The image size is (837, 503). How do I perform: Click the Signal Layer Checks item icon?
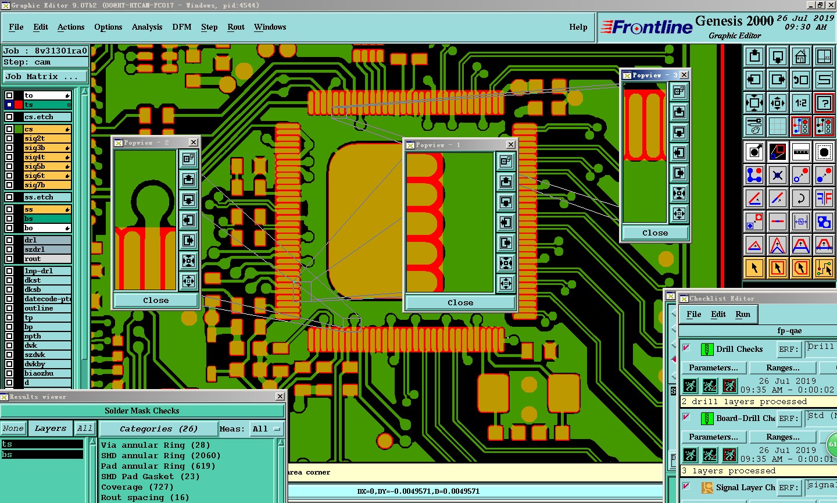(x=707, y=487)
